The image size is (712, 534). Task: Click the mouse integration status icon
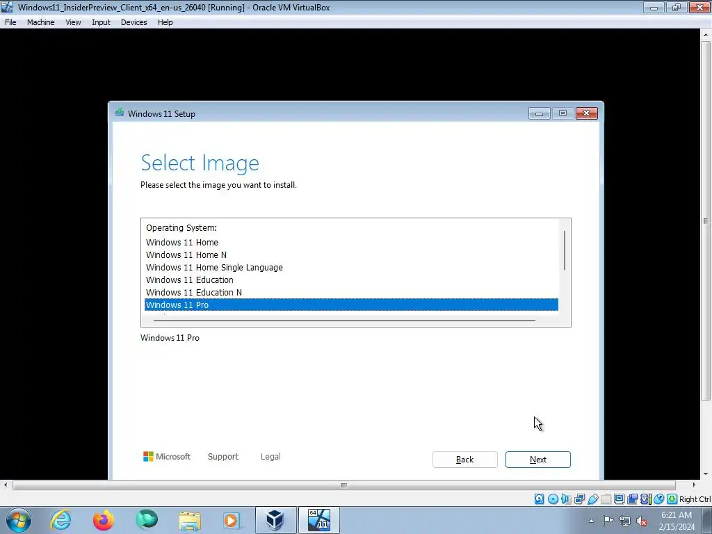point(659,499)
